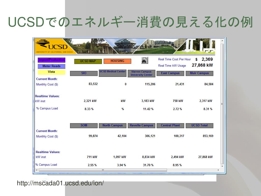Select the SIO area header
This screenshot has height=196, width=261.
(x=84, y=73)
